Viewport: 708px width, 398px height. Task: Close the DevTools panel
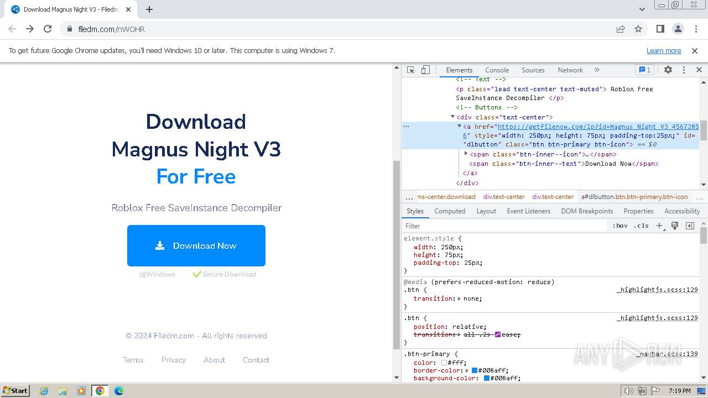699,70
